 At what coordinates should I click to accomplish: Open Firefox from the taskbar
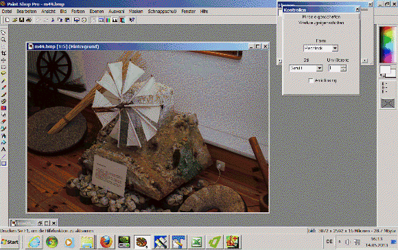tap(106, 242)
